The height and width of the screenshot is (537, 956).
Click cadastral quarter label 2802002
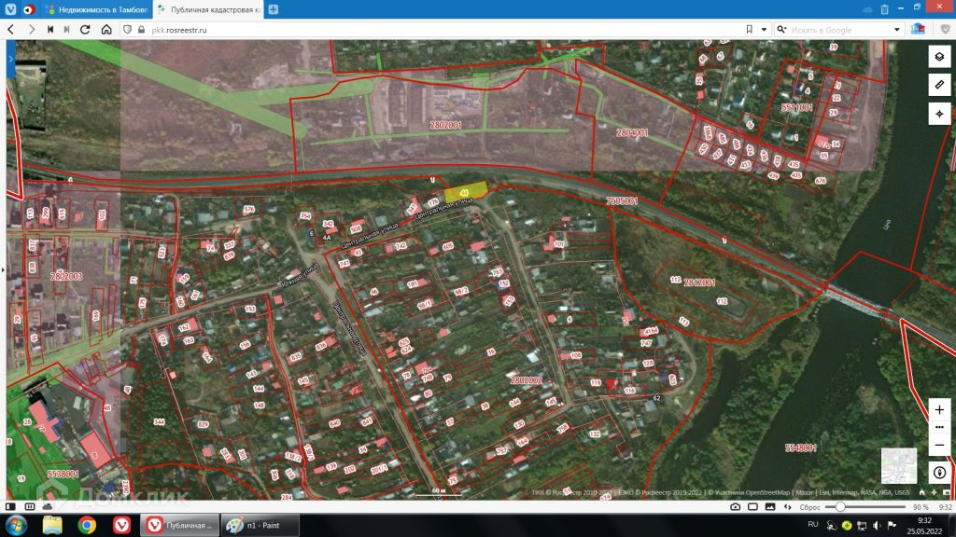(527, 380)
